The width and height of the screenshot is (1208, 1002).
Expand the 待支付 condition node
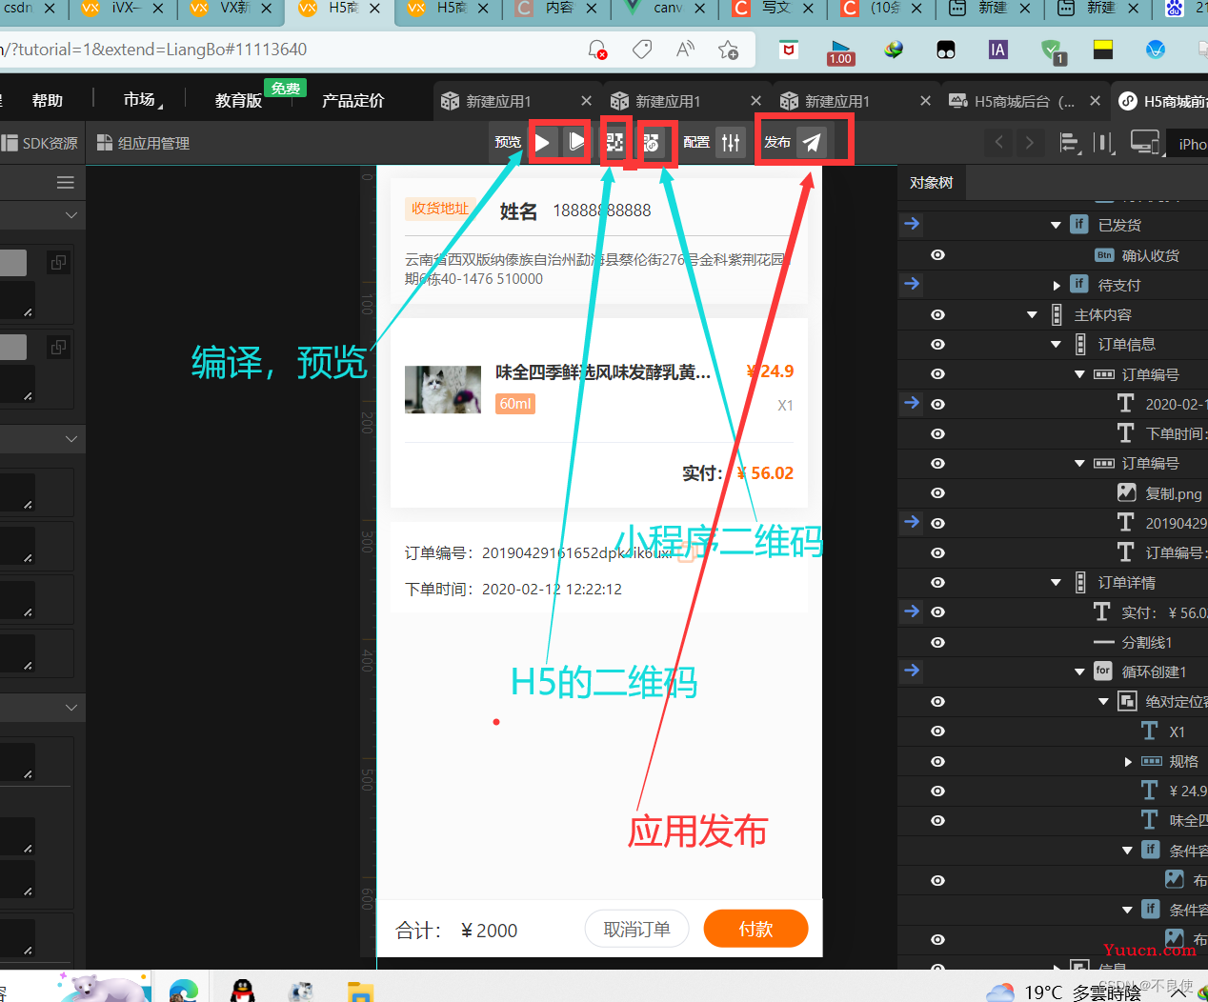coord(1056,285)
